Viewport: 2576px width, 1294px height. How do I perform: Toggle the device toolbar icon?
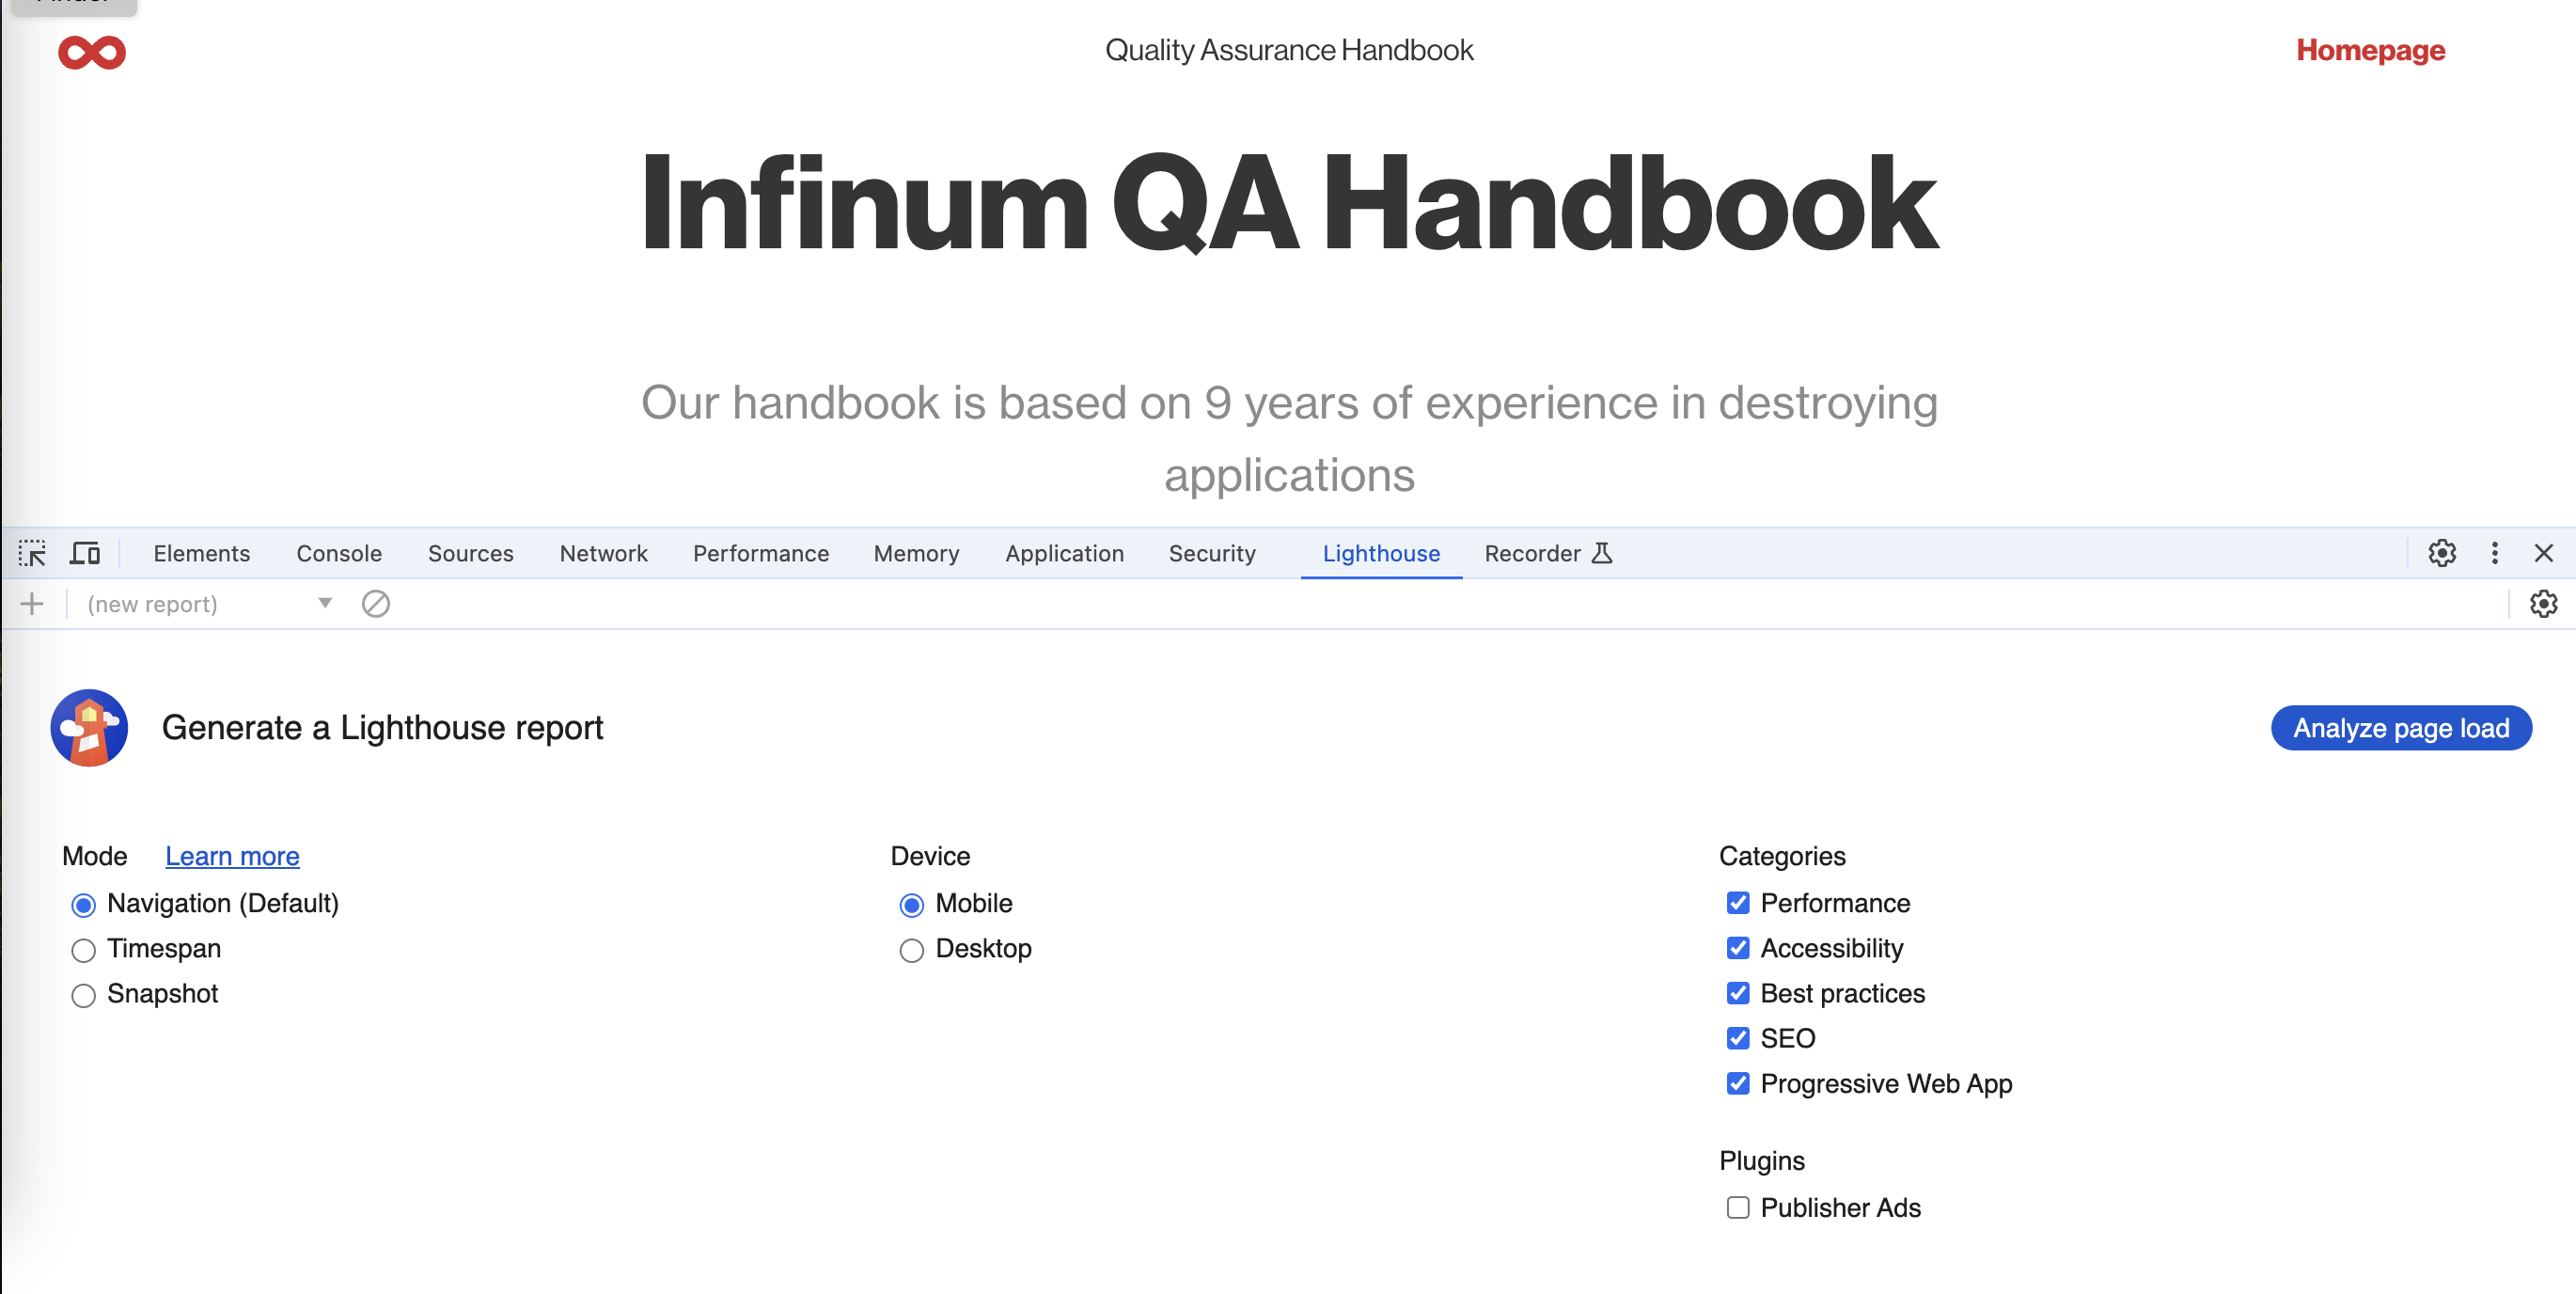point(85,553)
